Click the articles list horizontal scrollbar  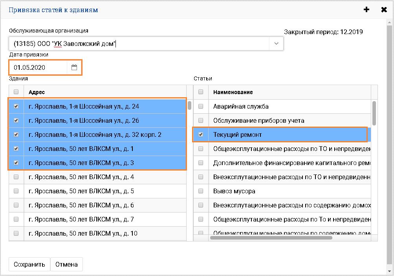point(271,238)
